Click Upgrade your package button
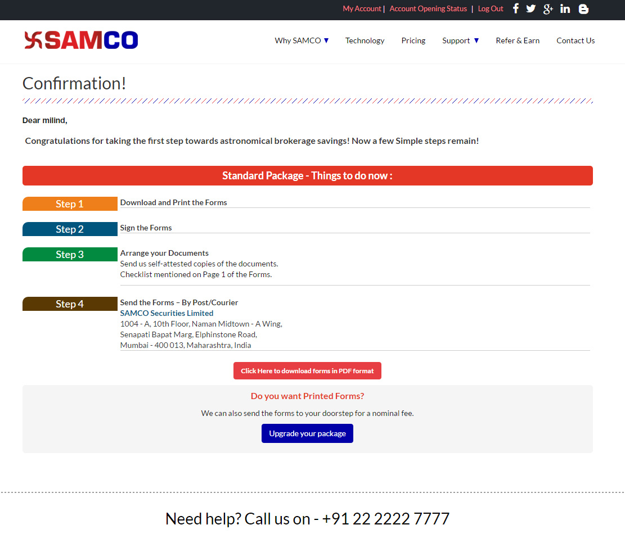The height and width of the screenshot is (534, 625). (307, 433)
